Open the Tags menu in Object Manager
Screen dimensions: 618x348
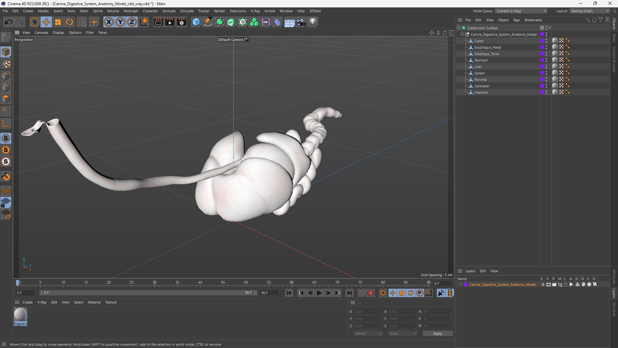[x=516, y=20]
